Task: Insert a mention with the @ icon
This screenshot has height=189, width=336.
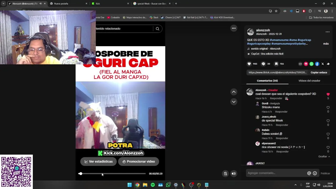Action: (x=309, y=173)
